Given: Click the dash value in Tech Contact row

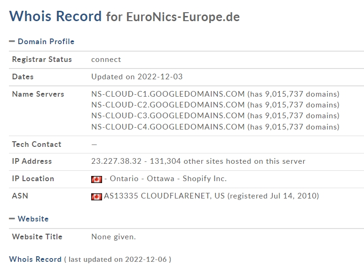Looking at the screenshot, I should tap(94, 145).
